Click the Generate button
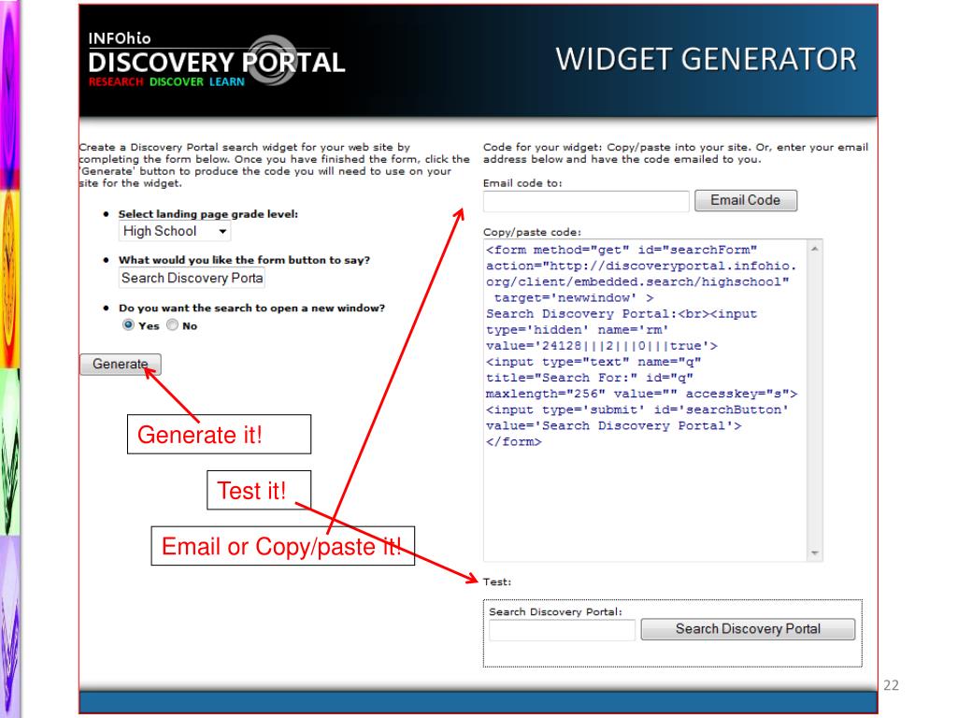The width and height of the screenshot is (957, 718). (121, 364)
